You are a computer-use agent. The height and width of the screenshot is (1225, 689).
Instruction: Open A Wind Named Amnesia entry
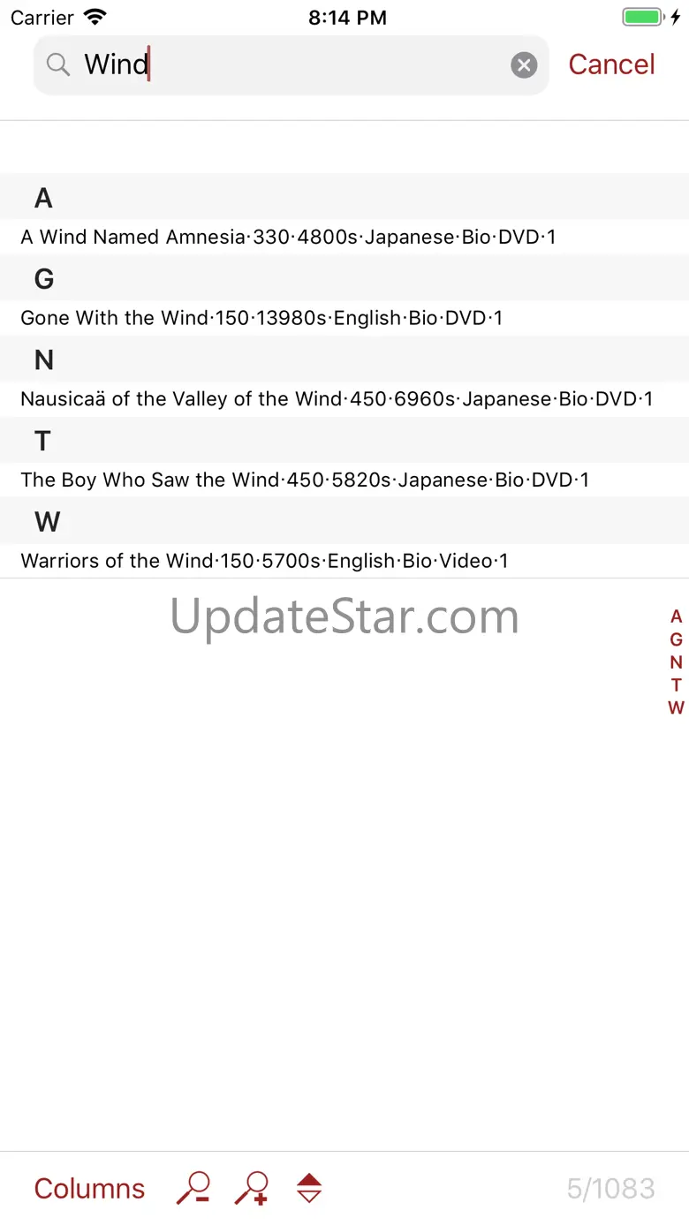344,237
